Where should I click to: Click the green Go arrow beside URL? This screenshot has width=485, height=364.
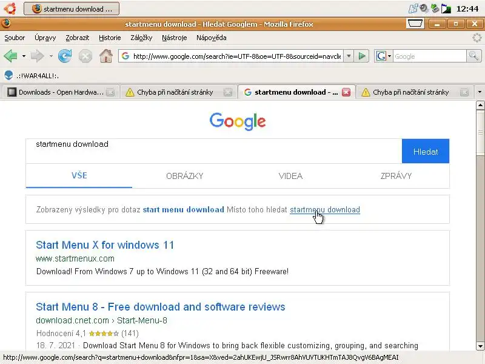click(361, 56)
